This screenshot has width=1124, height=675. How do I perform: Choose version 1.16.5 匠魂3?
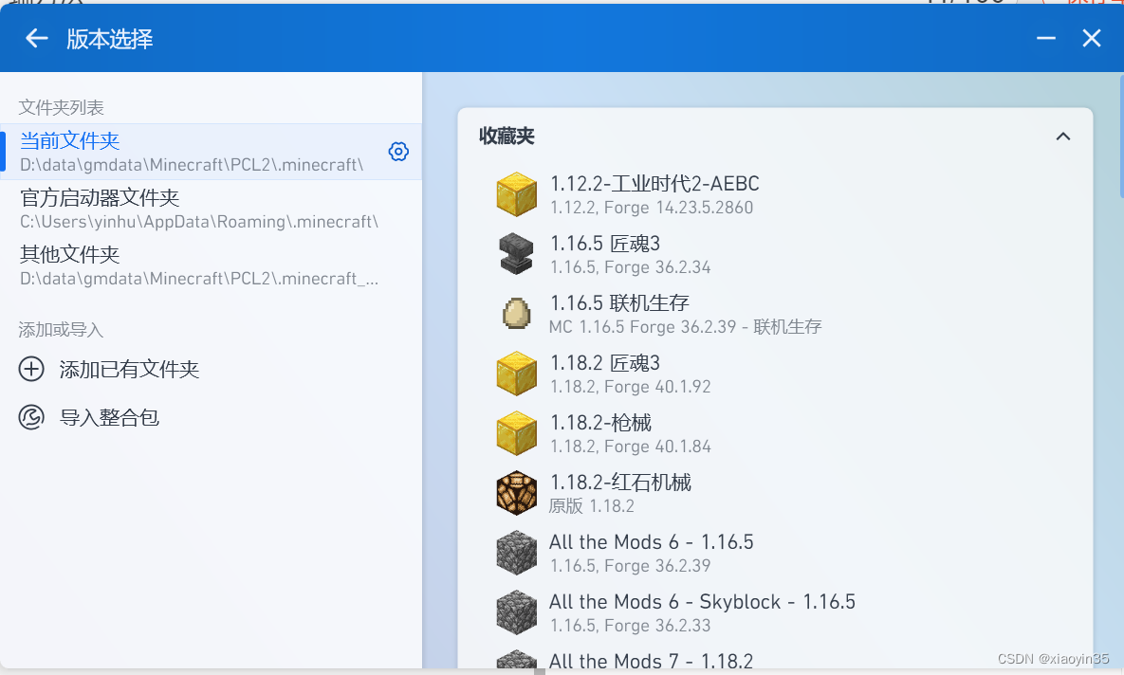pyautogui.click(x=775, y=254)
